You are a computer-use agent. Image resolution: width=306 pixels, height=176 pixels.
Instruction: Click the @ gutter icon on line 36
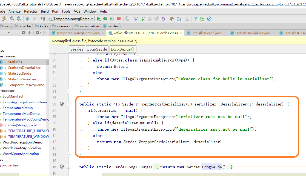tap(62, 104)
